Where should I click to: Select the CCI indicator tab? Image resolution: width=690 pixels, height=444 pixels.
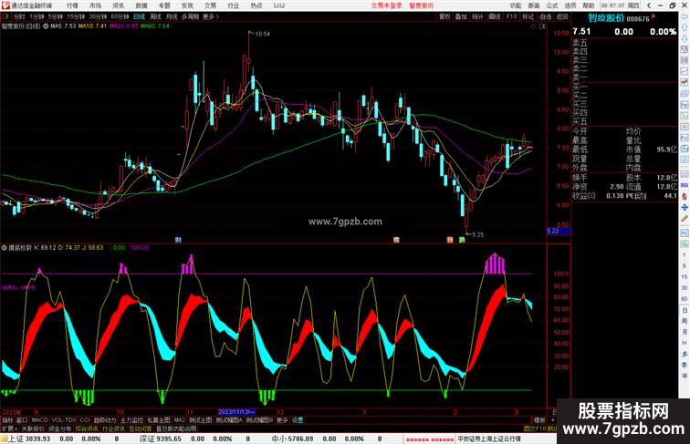click(85, 420)
